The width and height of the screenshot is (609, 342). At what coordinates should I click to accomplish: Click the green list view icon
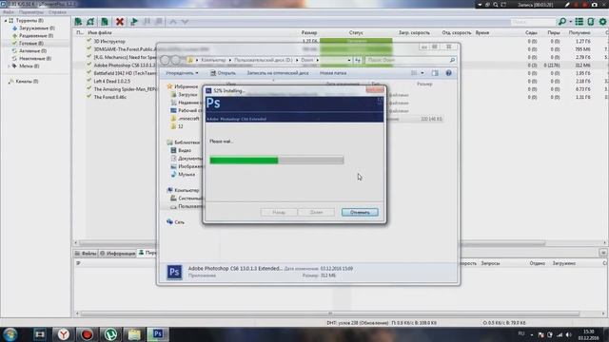tap(579, 22)
